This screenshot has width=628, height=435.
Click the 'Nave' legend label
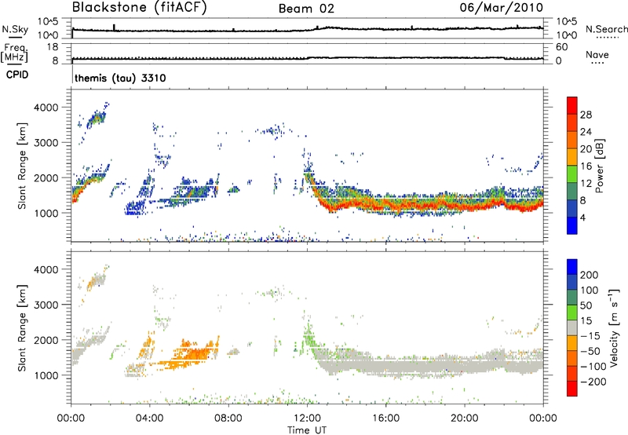[597, 54]
